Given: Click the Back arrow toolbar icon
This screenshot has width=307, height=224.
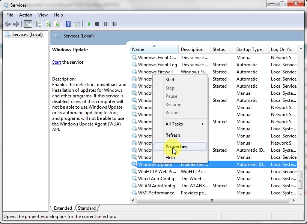Looking at the screenshot, I should tap(8, 24).
